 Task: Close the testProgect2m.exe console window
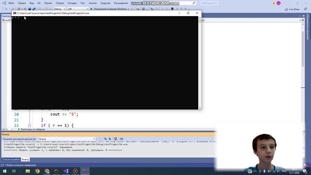(197, 13)
